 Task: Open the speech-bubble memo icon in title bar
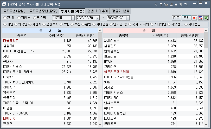[x=156, y=4]
